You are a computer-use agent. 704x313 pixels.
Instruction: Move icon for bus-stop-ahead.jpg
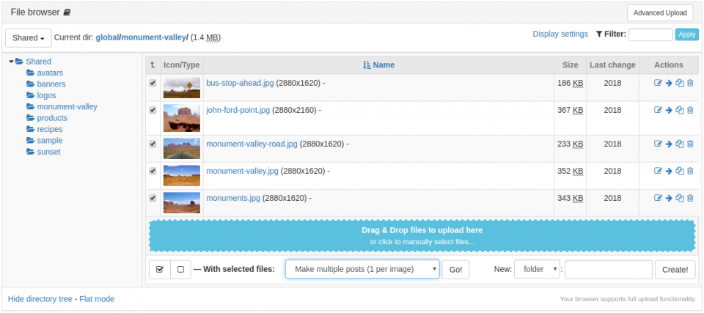pyautogui.click(x=669, y=83)
